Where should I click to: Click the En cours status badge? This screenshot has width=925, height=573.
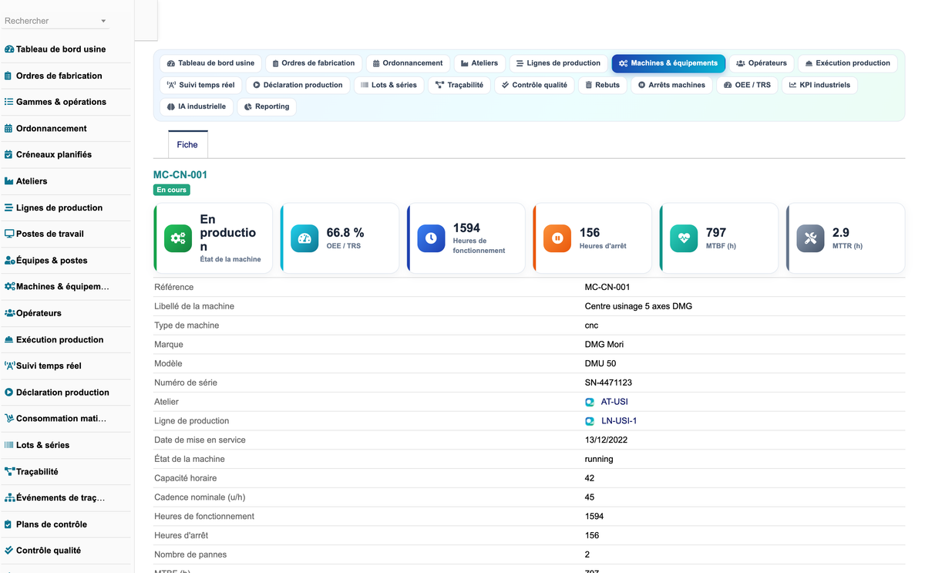pyautogui.click(x=171, y=190)
